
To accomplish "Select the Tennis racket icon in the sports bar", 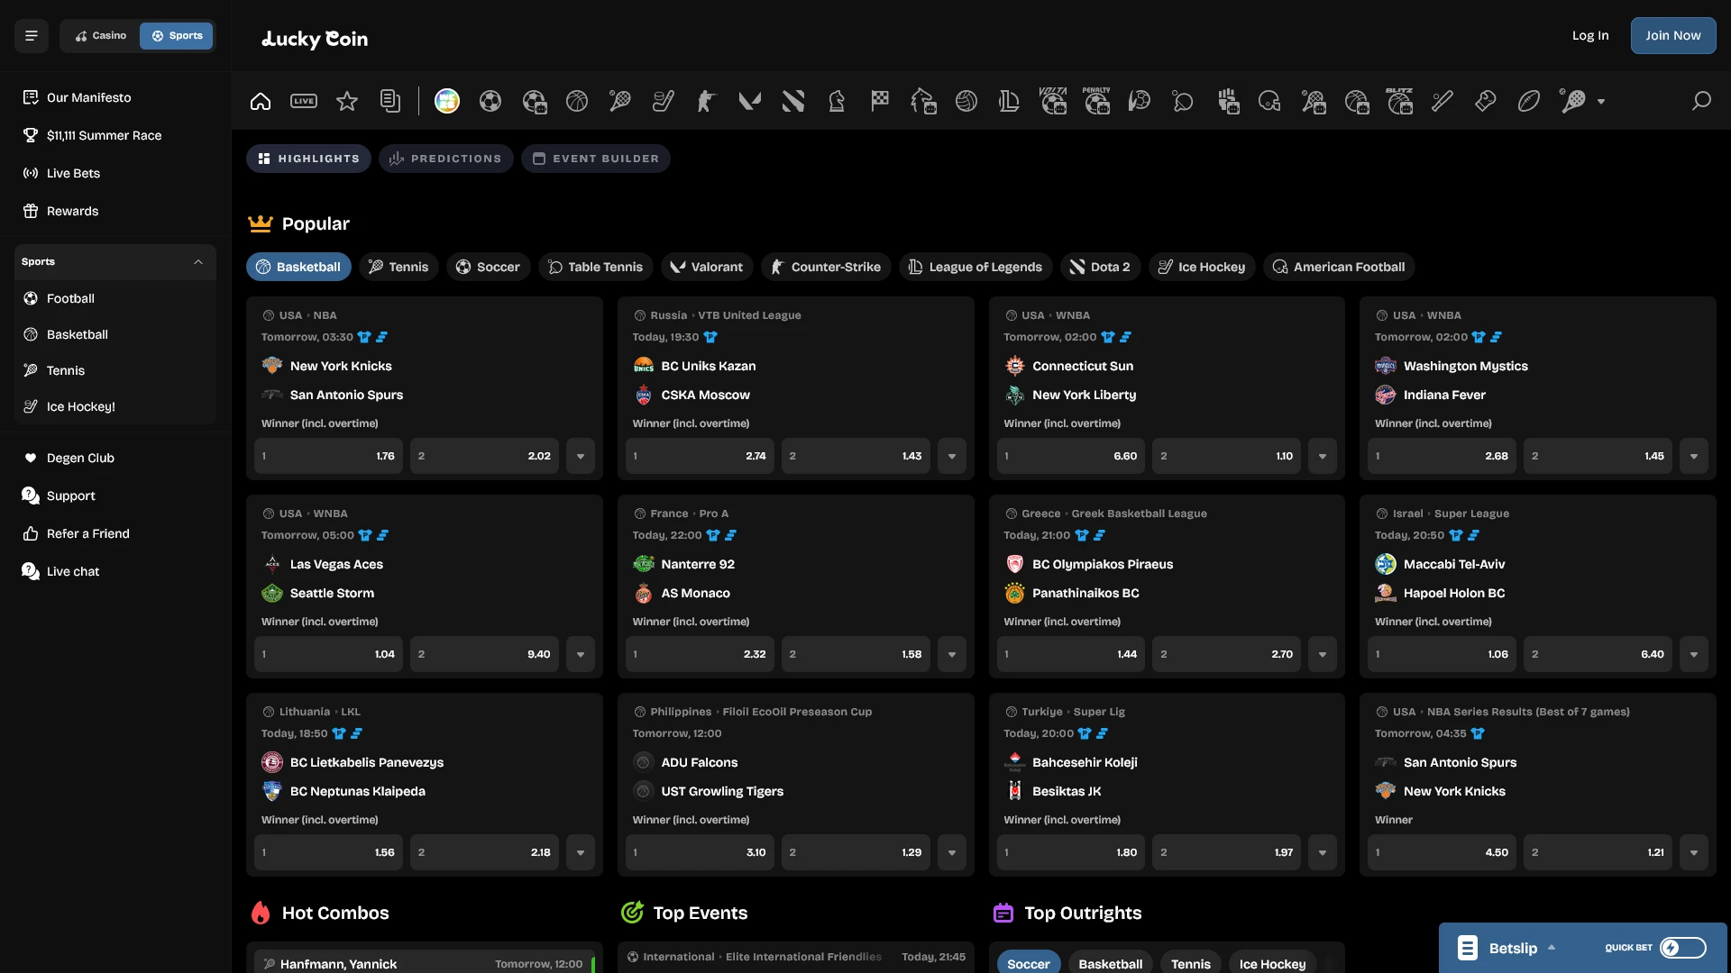I will [620, 101].
